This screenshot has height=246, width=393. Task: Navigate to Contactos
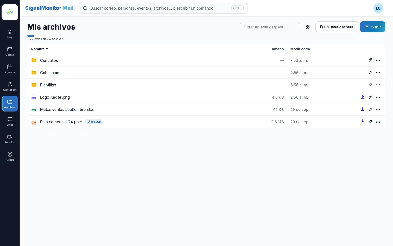click(10, 86)
